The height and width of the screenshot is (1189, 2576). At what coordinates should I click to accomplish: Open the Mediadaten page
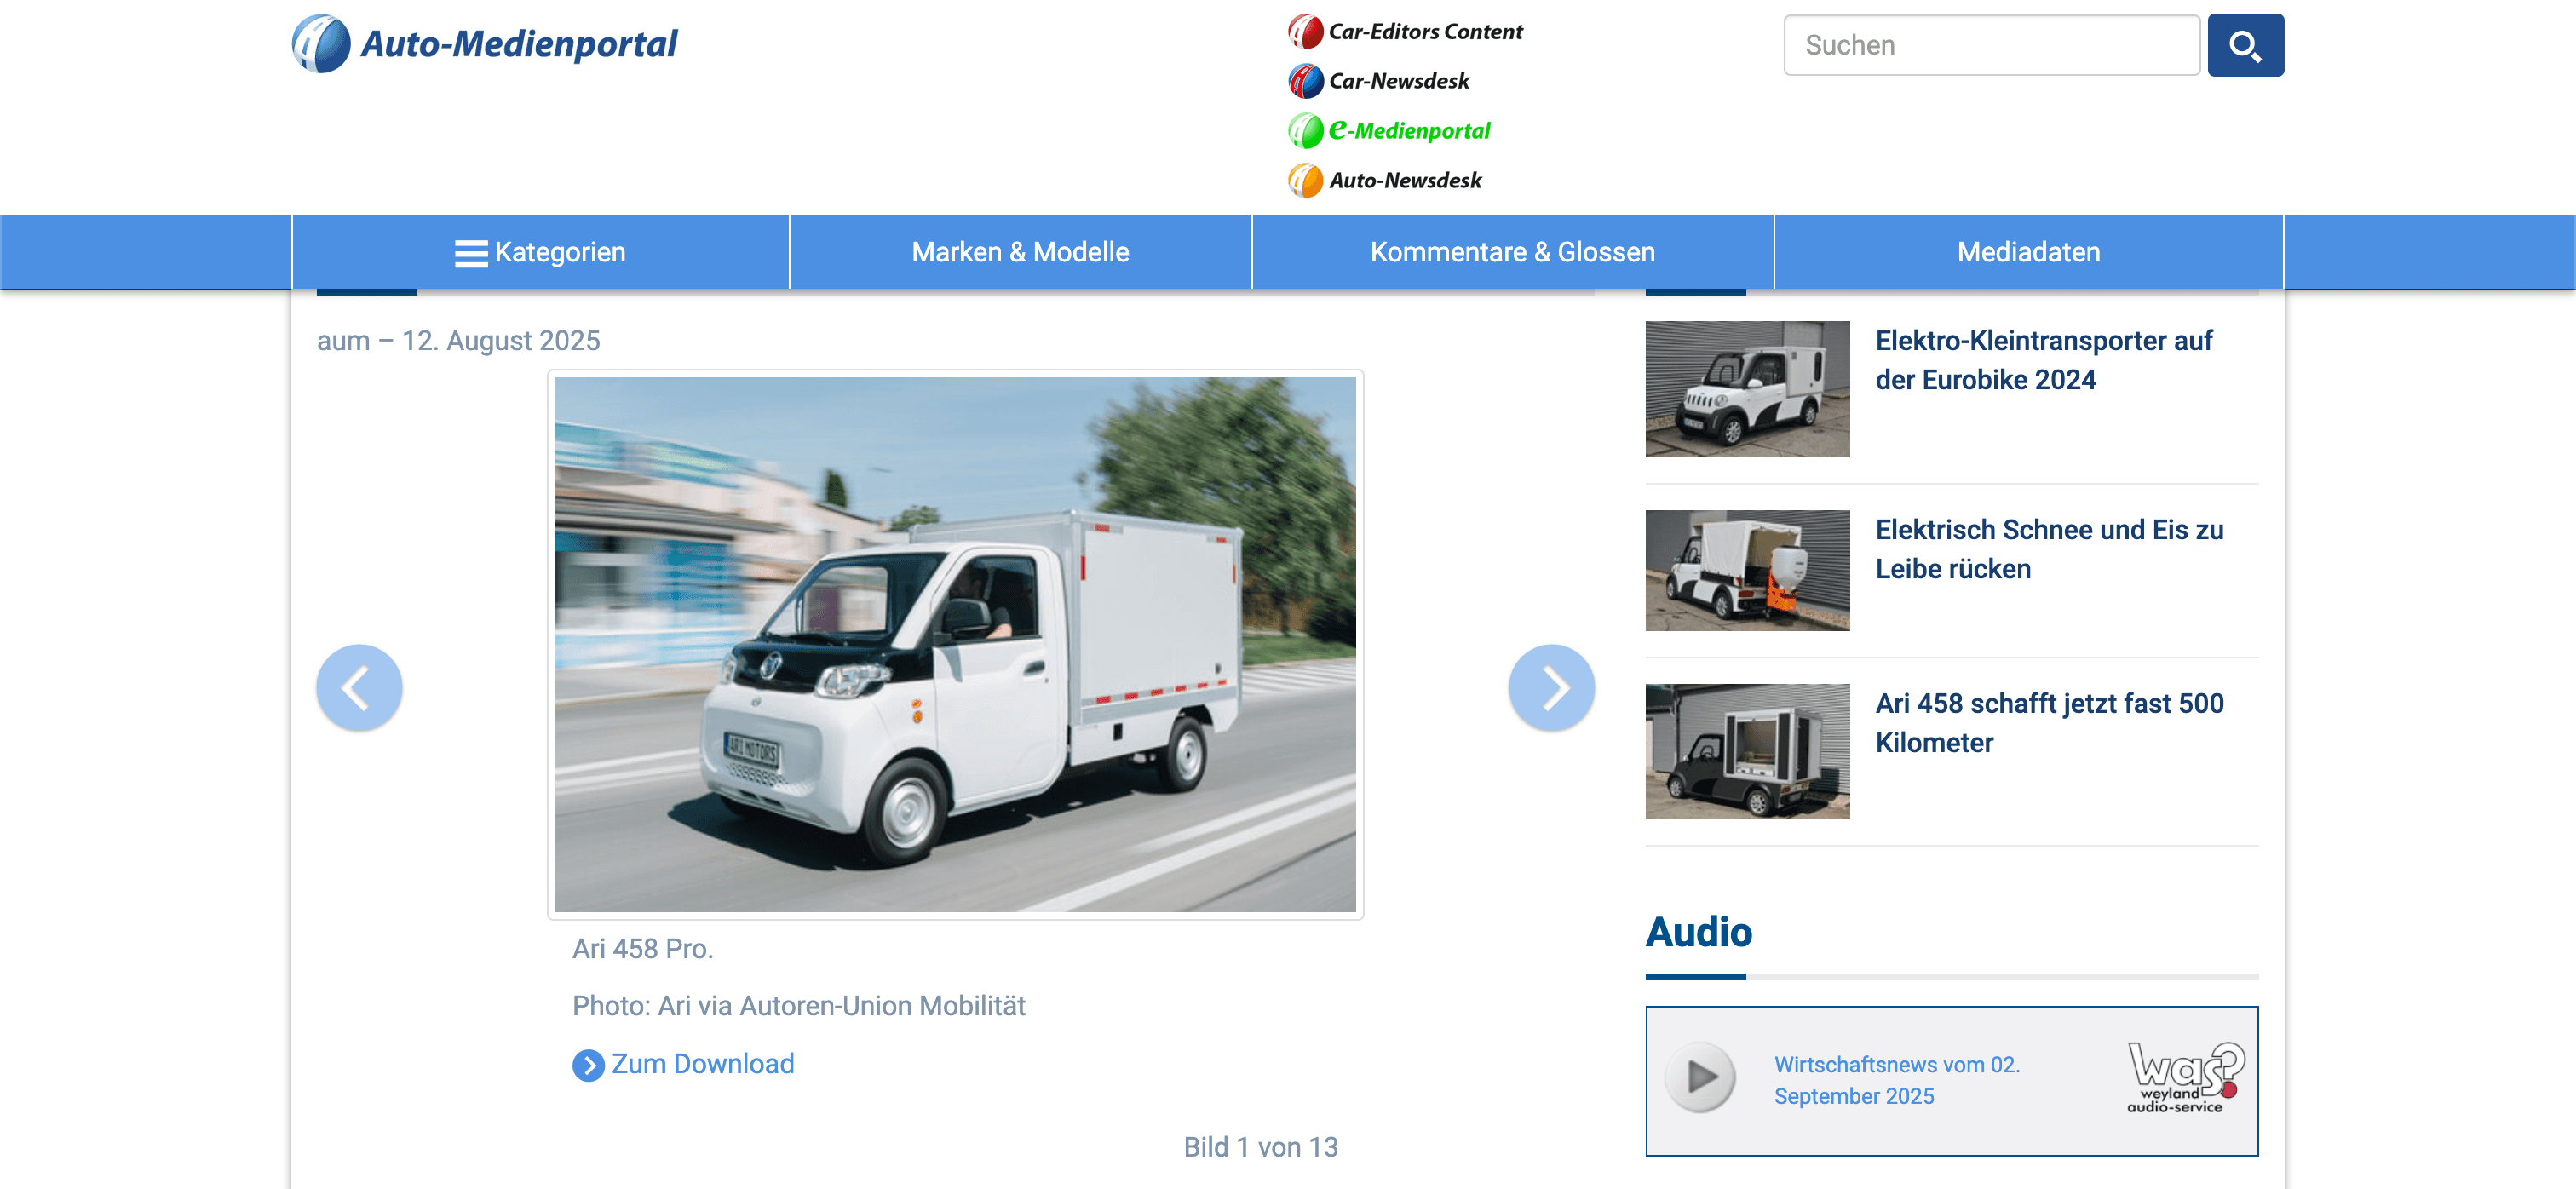pyautogui.click(x=2027, y=252)
